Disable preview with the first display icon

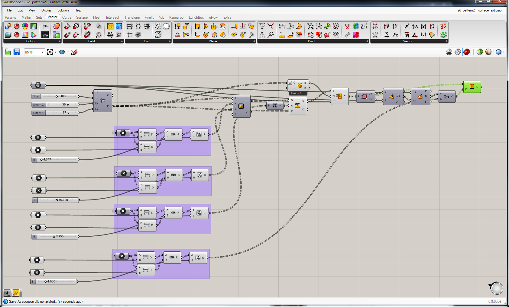449,52
